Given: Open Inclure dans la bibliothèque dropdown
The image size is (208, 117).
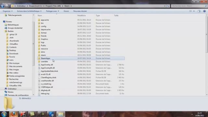Looking at the screenshot, I should click(x=29, y=11).
